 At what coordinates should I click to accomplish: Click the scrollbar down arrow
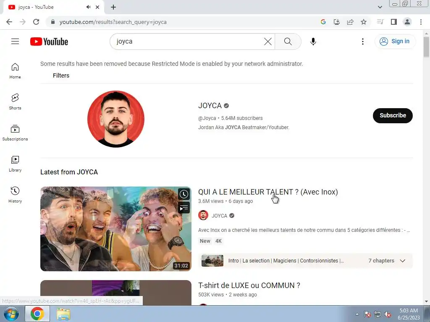tap(426, 301)
